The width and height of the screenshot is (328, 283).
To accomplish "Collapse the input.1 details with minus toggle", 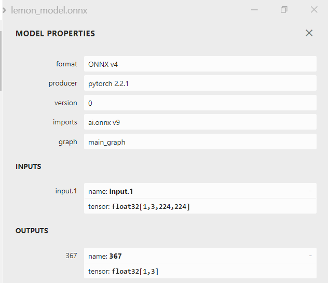I will coord(310,191).
